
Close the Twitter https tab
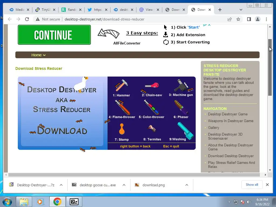click(106, 10)
